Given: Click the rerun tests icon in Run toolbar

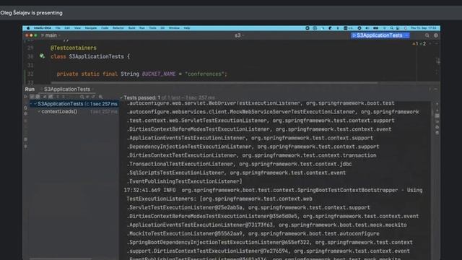Looking at the screenshot, I should tap(26, 97).
